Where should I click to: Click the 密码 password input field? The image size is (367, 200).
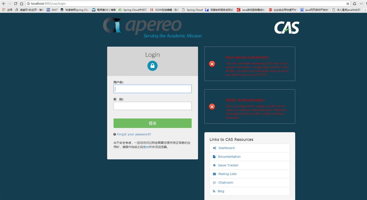pos(152,106)
